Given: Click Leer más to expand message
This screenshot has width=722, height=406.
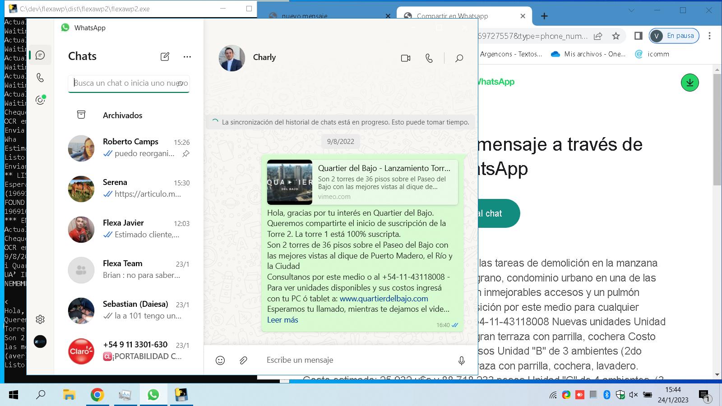Looking at the screenshot, I should pyautogui.click(x=282, y=320).
